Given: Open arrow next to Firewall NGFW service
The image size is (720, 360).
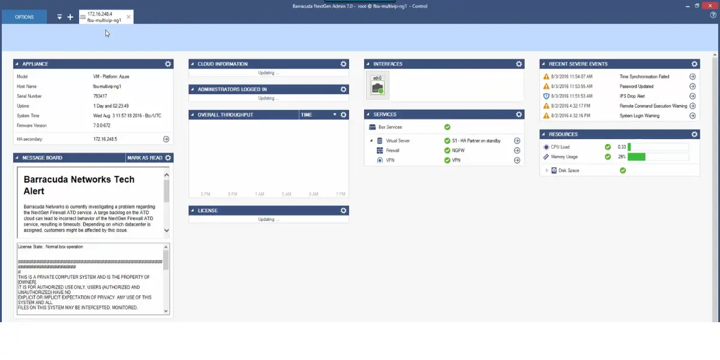Looking at the screenshot, I should point(517,151).
